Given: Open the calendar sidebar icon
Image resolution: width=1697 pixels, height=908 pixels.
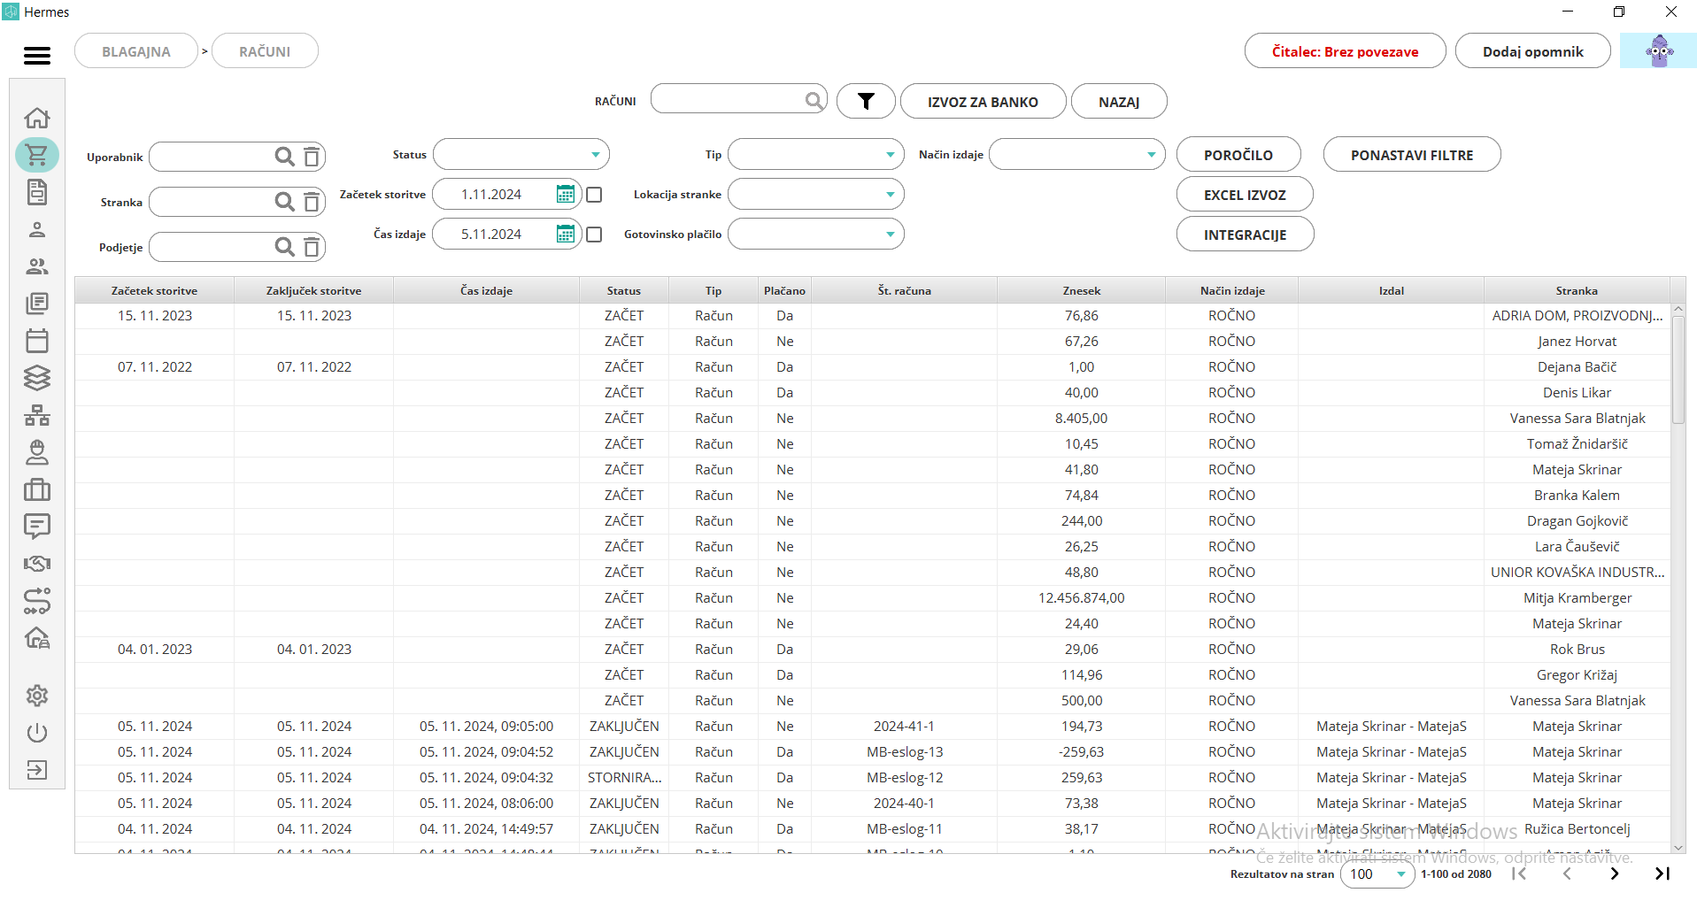Looking at the screenshot, I should click(37, 341).
